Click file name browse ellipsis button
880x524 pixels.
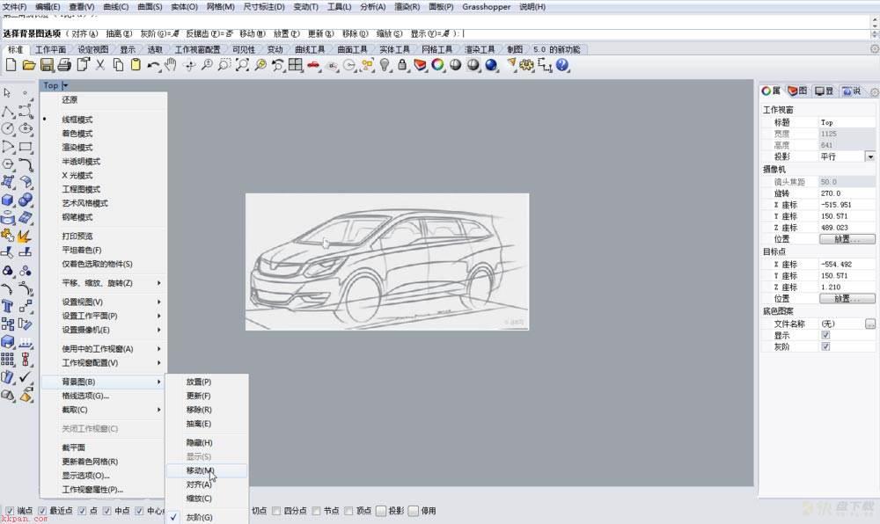pyautogui.click(x=870, y=324)
